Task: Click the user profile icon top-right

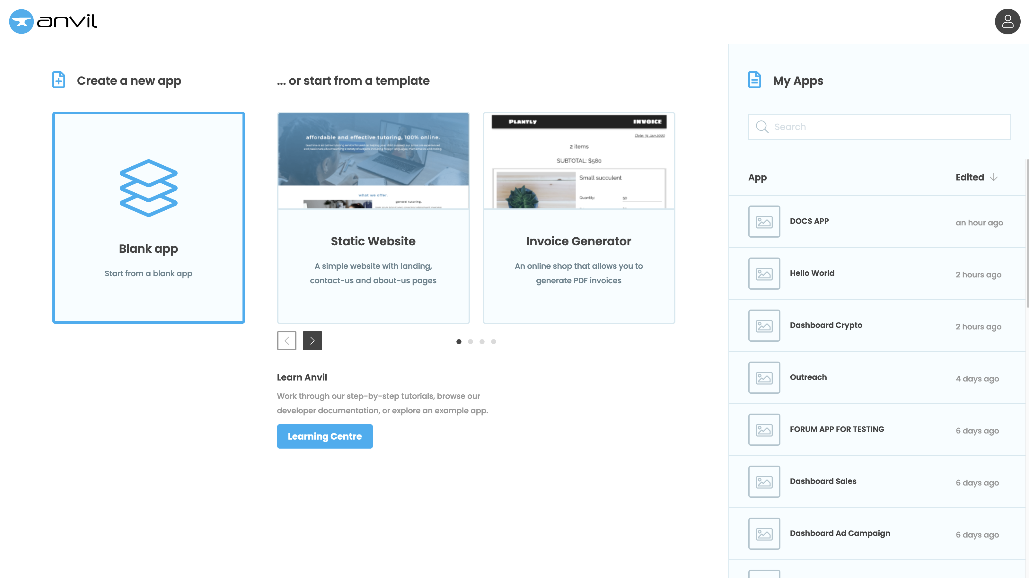Action: pyautogui.click(x=1008, y=21)
